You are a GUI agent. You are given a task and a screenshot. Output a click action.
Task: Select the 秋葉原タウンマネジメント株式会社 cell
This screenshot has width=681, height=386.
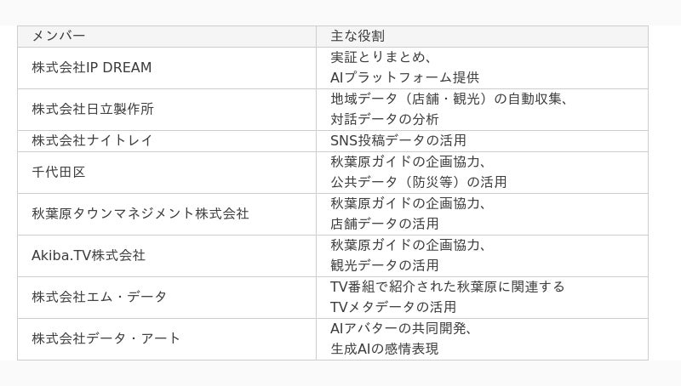140,213
